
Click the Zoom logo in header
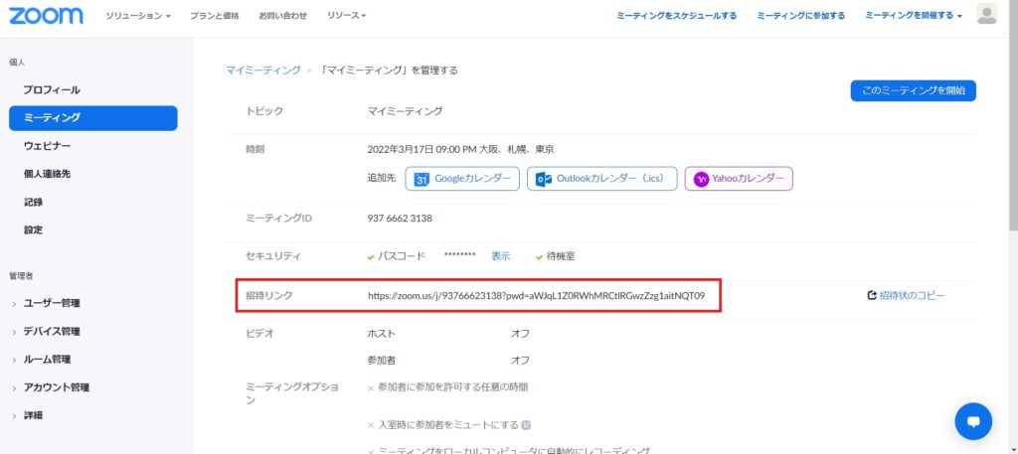46,15
